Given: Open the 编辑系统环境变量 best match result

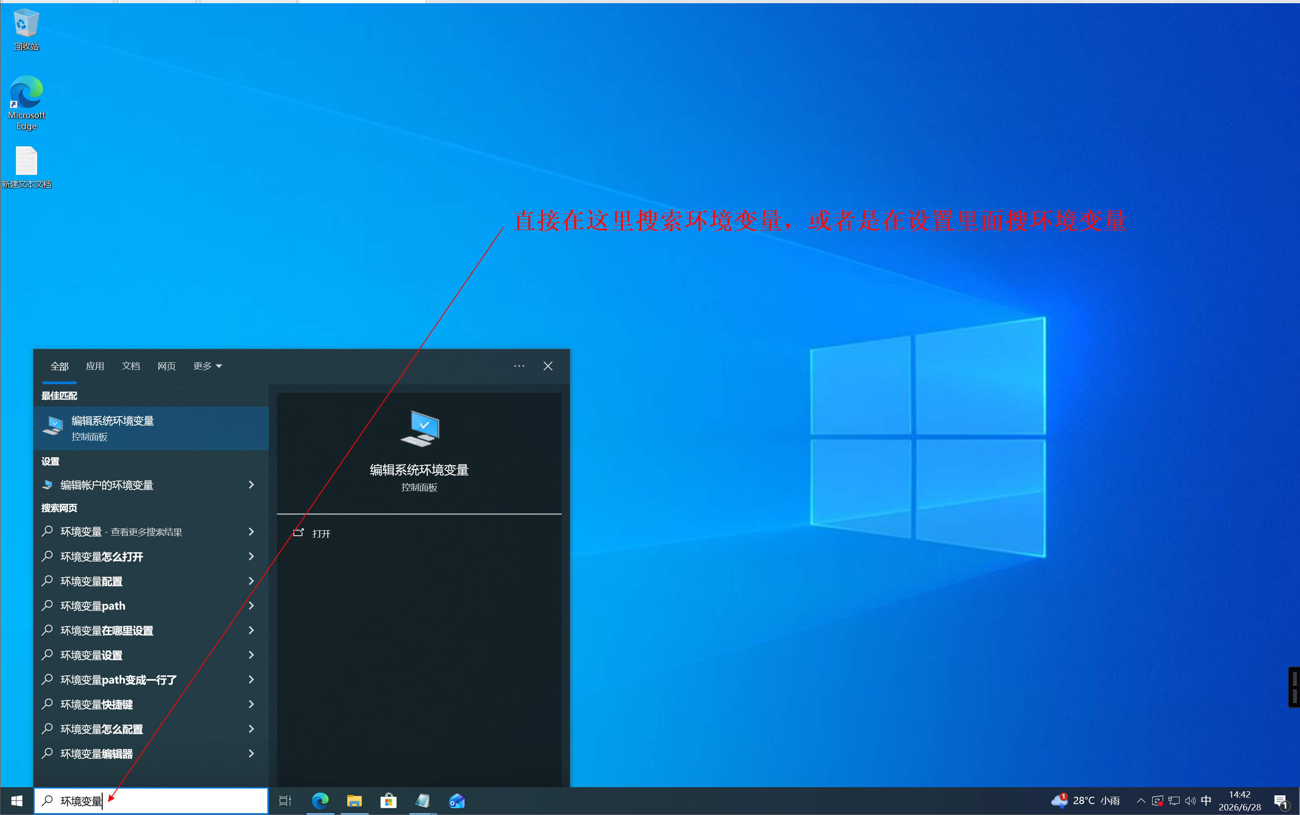Looking at the screenshot, I should 151,428.
